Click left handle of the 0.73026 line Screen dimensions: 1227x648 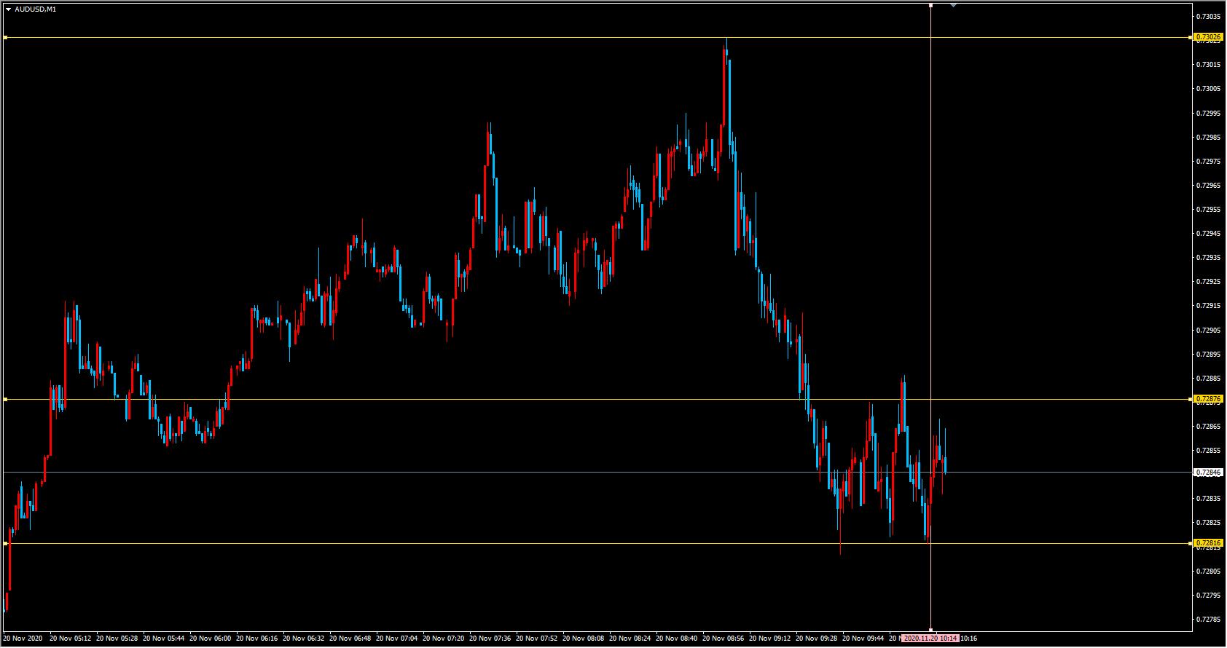[x=5, y=37]
